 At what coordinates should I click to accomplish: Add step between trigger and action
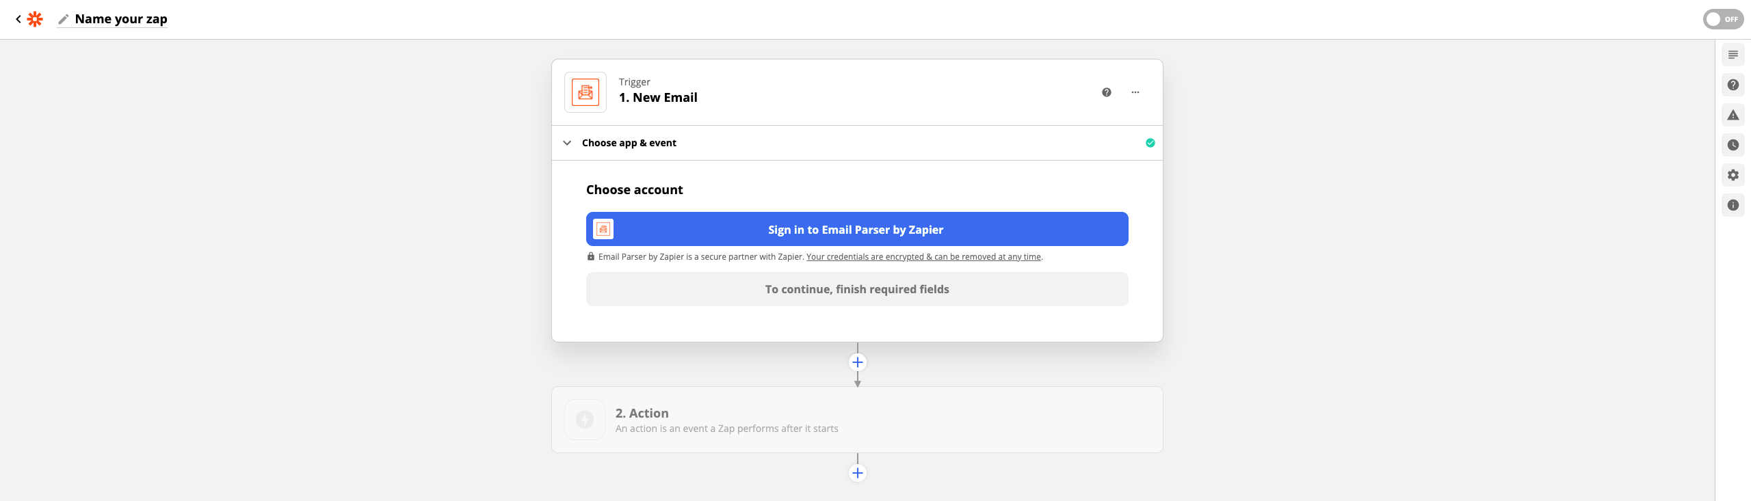click(x=857, y=362)
